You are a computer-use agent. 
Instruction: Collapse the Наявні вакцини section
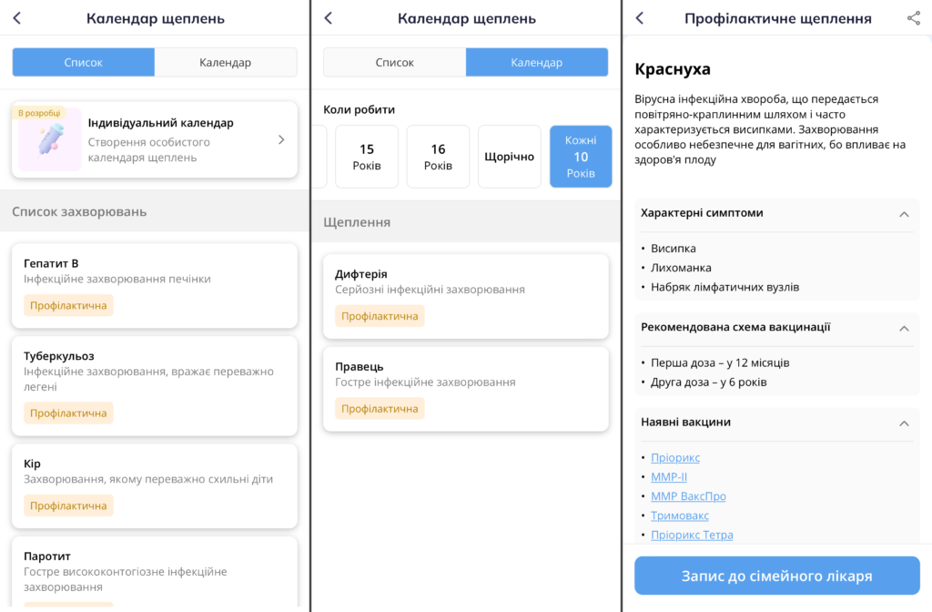pos(904,423)
